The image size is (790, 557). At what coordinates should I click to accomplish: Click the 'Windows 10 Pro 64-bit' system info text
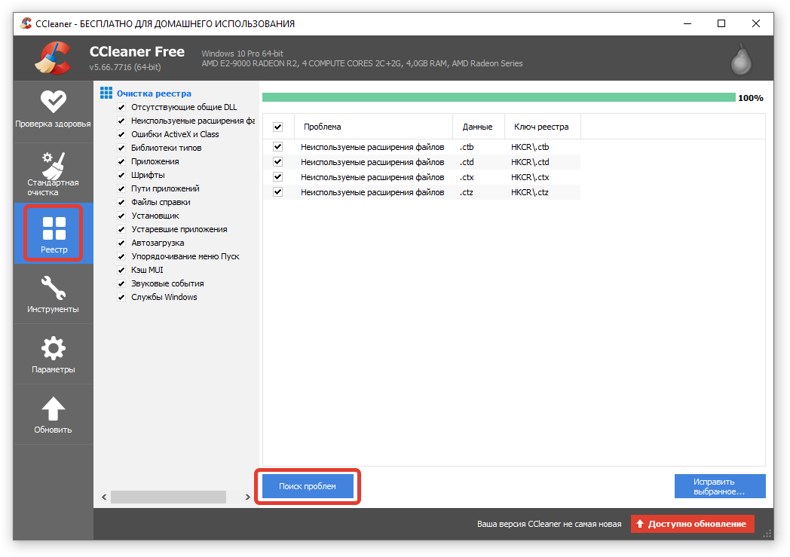coord(242,54)
